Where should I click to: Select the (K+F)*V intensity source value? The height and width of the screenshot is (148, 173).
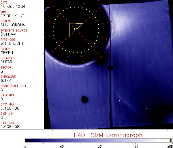click(8, 34)
